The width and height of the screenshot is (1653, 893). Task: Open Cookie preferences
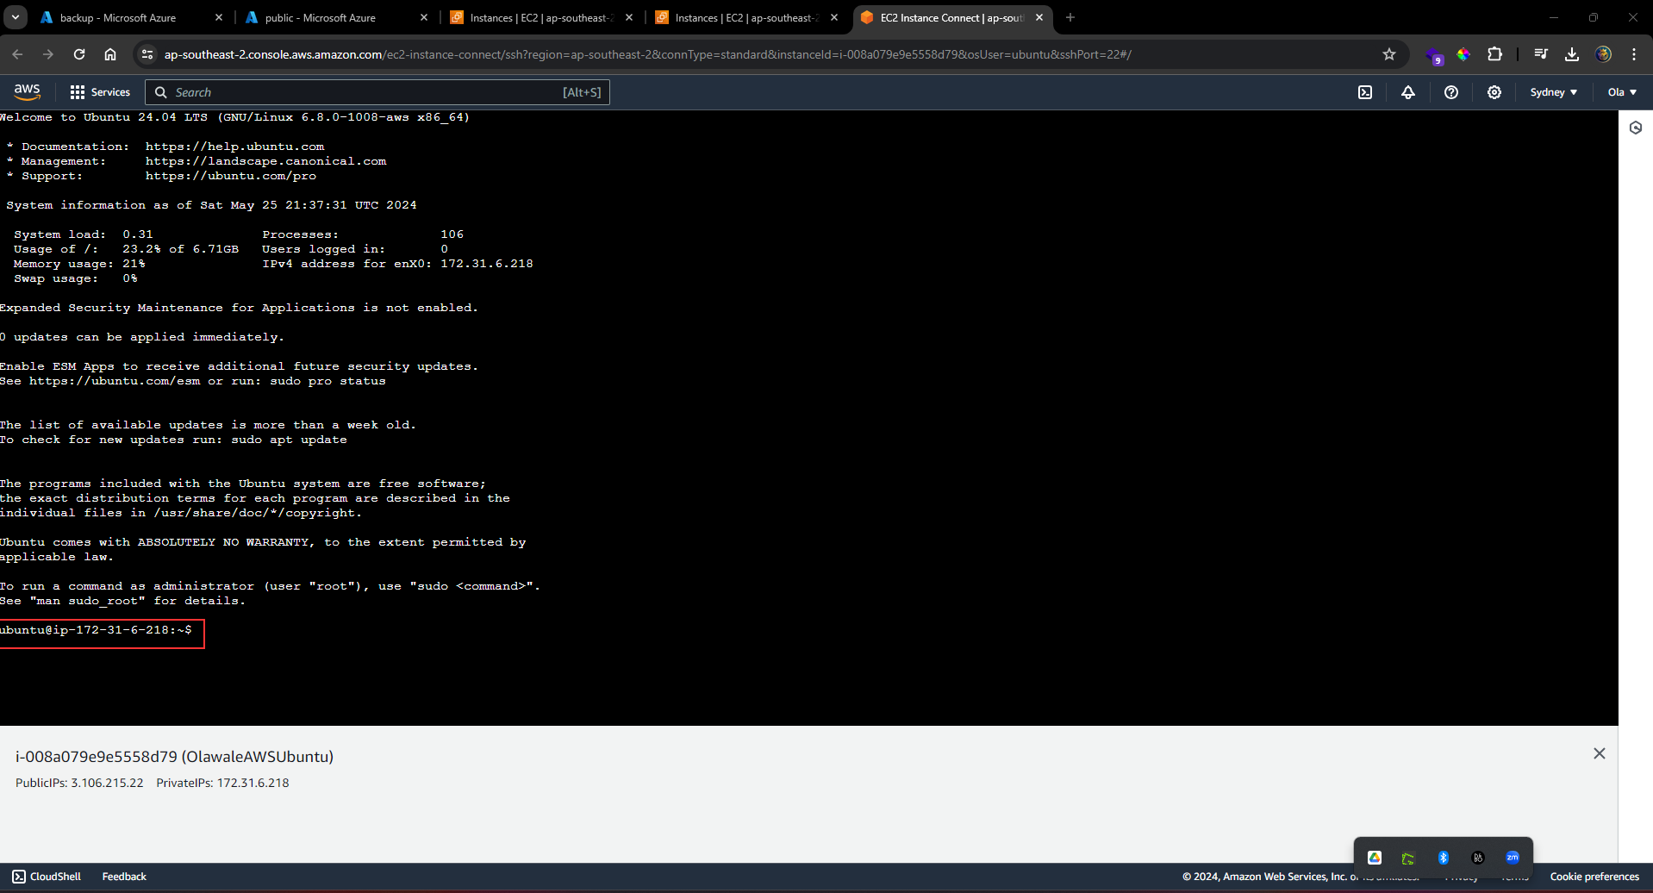tap(1594, 876)
